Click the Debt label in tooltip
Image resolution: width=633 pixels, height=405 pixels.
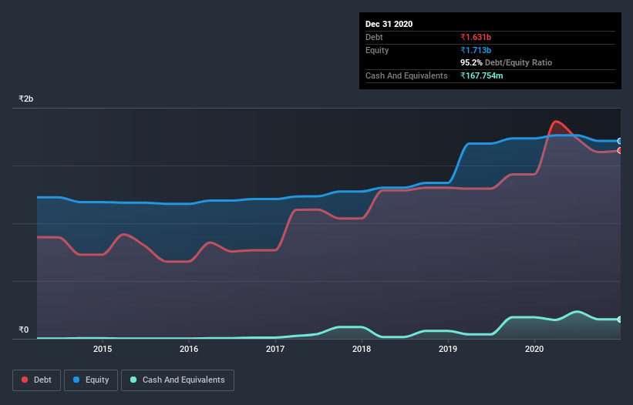pyautogui.click(x=374, y=37)
